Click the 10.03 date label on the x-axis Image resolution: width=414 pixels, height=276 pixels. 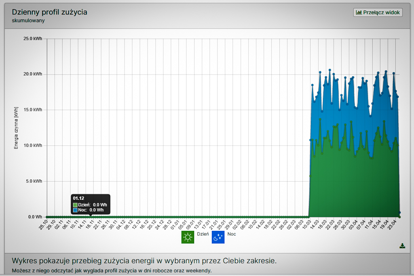[306, 225]
